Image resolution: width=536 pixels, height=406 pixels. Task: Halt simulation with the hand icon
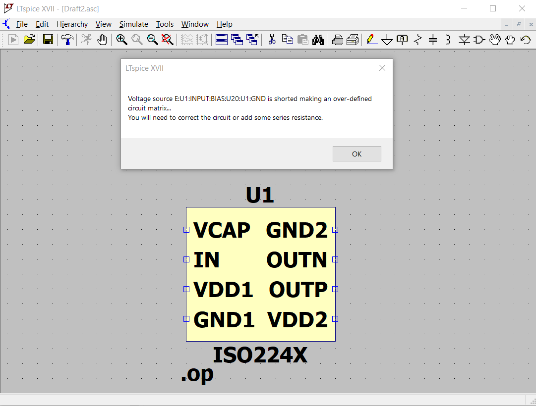click(x=102, y=40)
